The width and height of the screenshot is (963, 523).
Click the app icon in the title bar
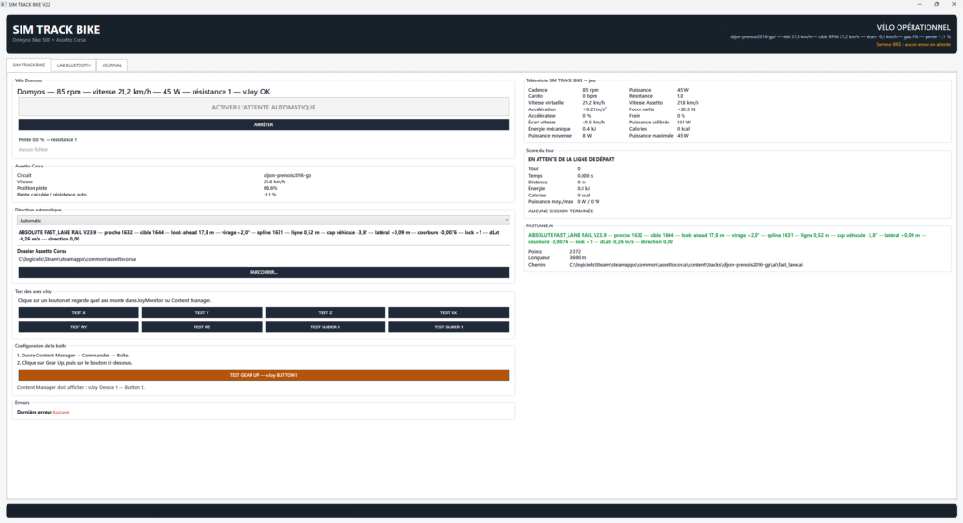(4, 4)
